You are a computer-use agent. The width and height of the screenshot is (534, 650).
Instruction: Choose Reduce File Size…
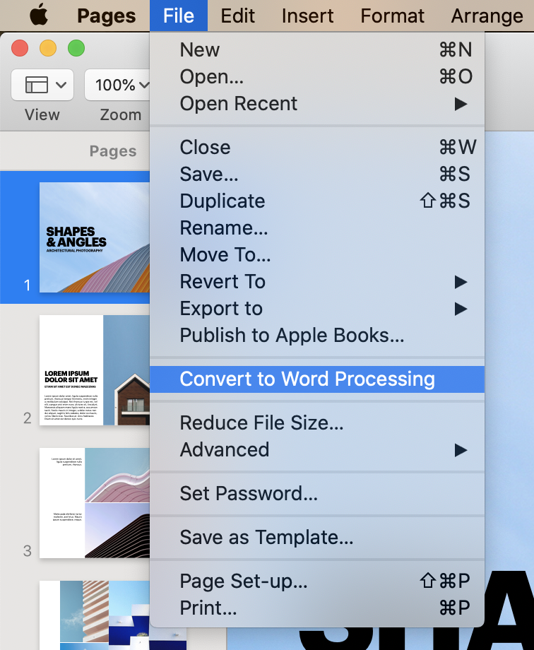(317, 422)
